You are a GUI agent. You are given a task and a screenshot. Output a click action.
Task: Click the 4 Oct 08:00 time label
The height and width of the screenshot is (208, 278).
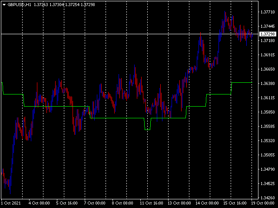coord(39,203)
